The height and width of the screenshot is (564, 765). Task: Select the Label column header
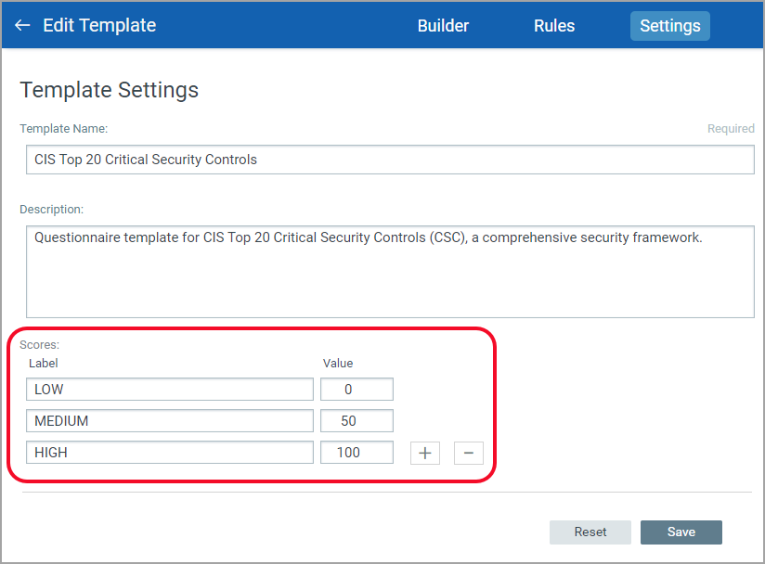(44, 363)
